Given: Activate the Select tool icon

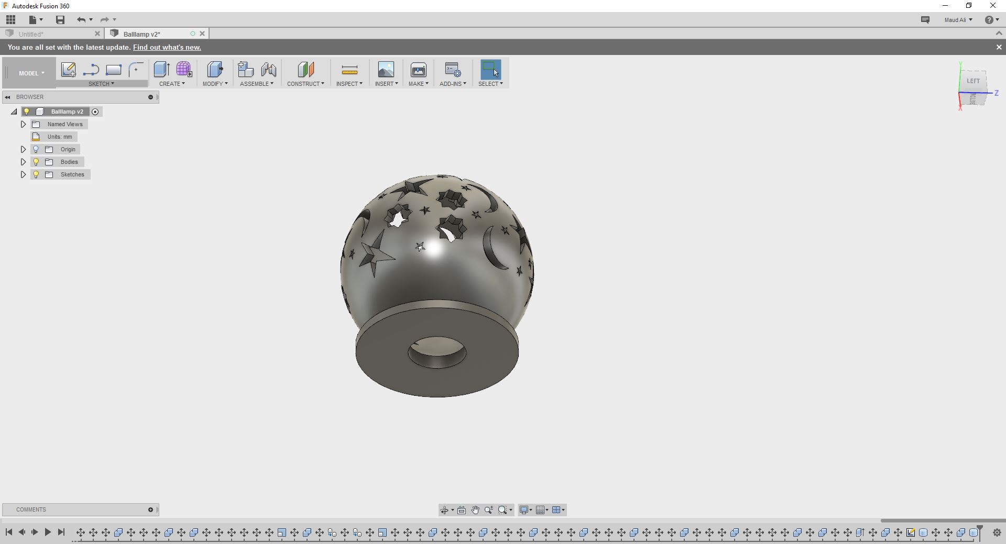Looking at the screenshot, I should tap(491, 70).
